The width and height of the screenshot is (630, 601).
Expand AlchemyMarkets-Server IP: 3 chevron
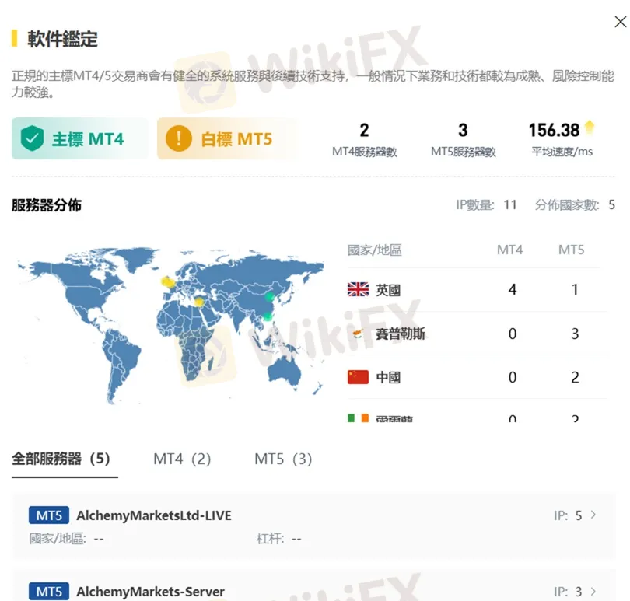(x=594, y=592)
